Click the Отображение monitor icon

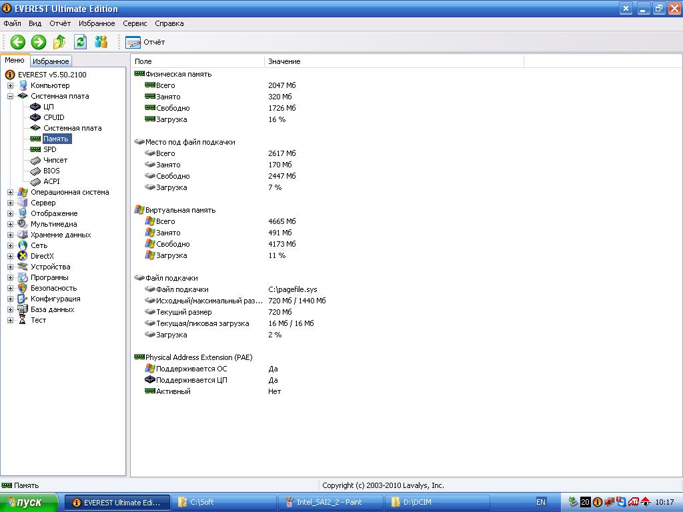coord(23,214)
